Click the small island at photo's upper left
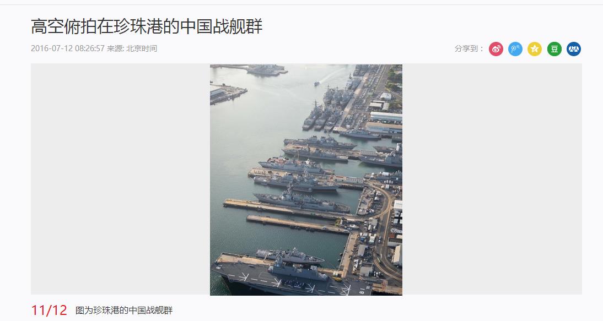 (x=227, y=94)
